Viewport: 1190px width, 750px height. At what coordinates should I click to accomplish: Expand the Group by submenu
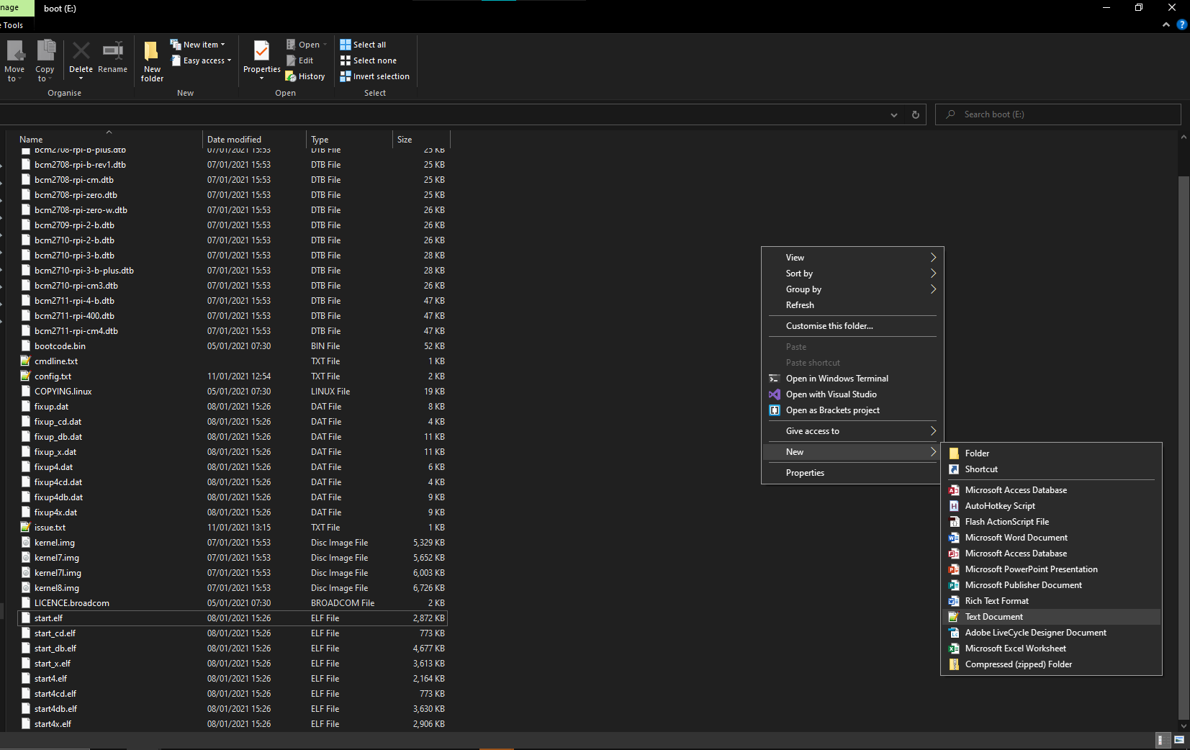point(852,289)
